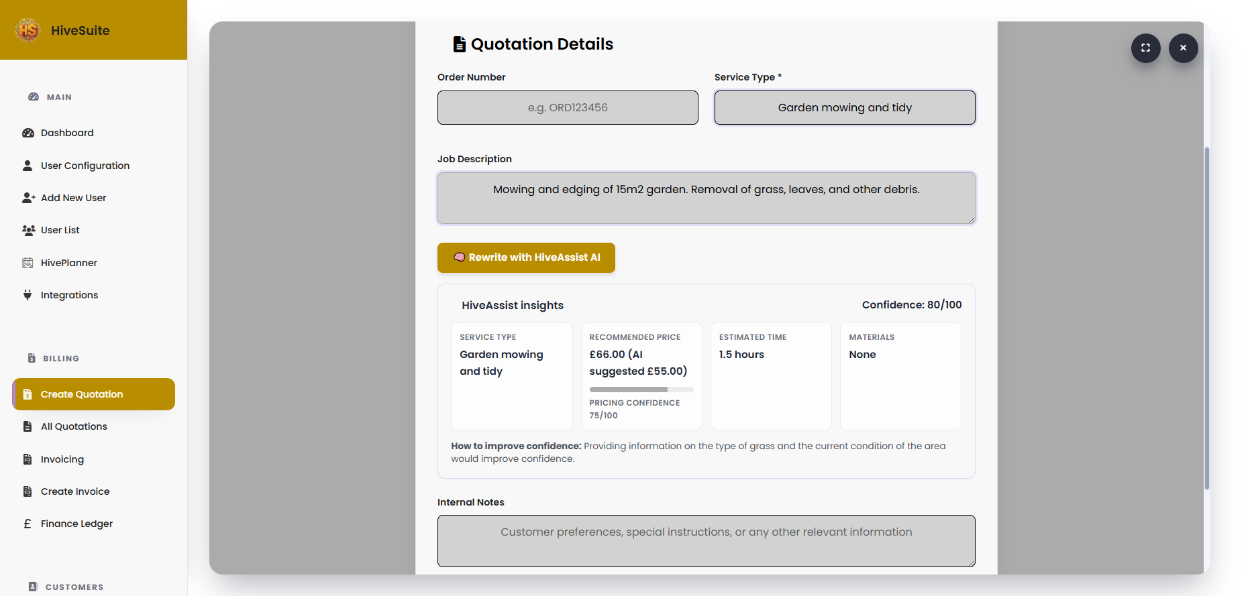The width and height of the screenshot is (1252, 596).
Task: Click the User List group icon
Action: pyautogui.click(x=28, y=230)
